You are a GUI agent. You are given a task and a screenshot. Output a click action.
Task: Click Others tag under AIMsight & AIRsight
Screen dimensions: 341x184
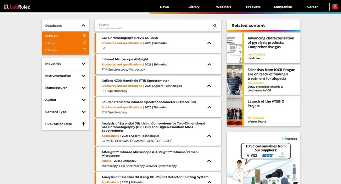(106, 161)
